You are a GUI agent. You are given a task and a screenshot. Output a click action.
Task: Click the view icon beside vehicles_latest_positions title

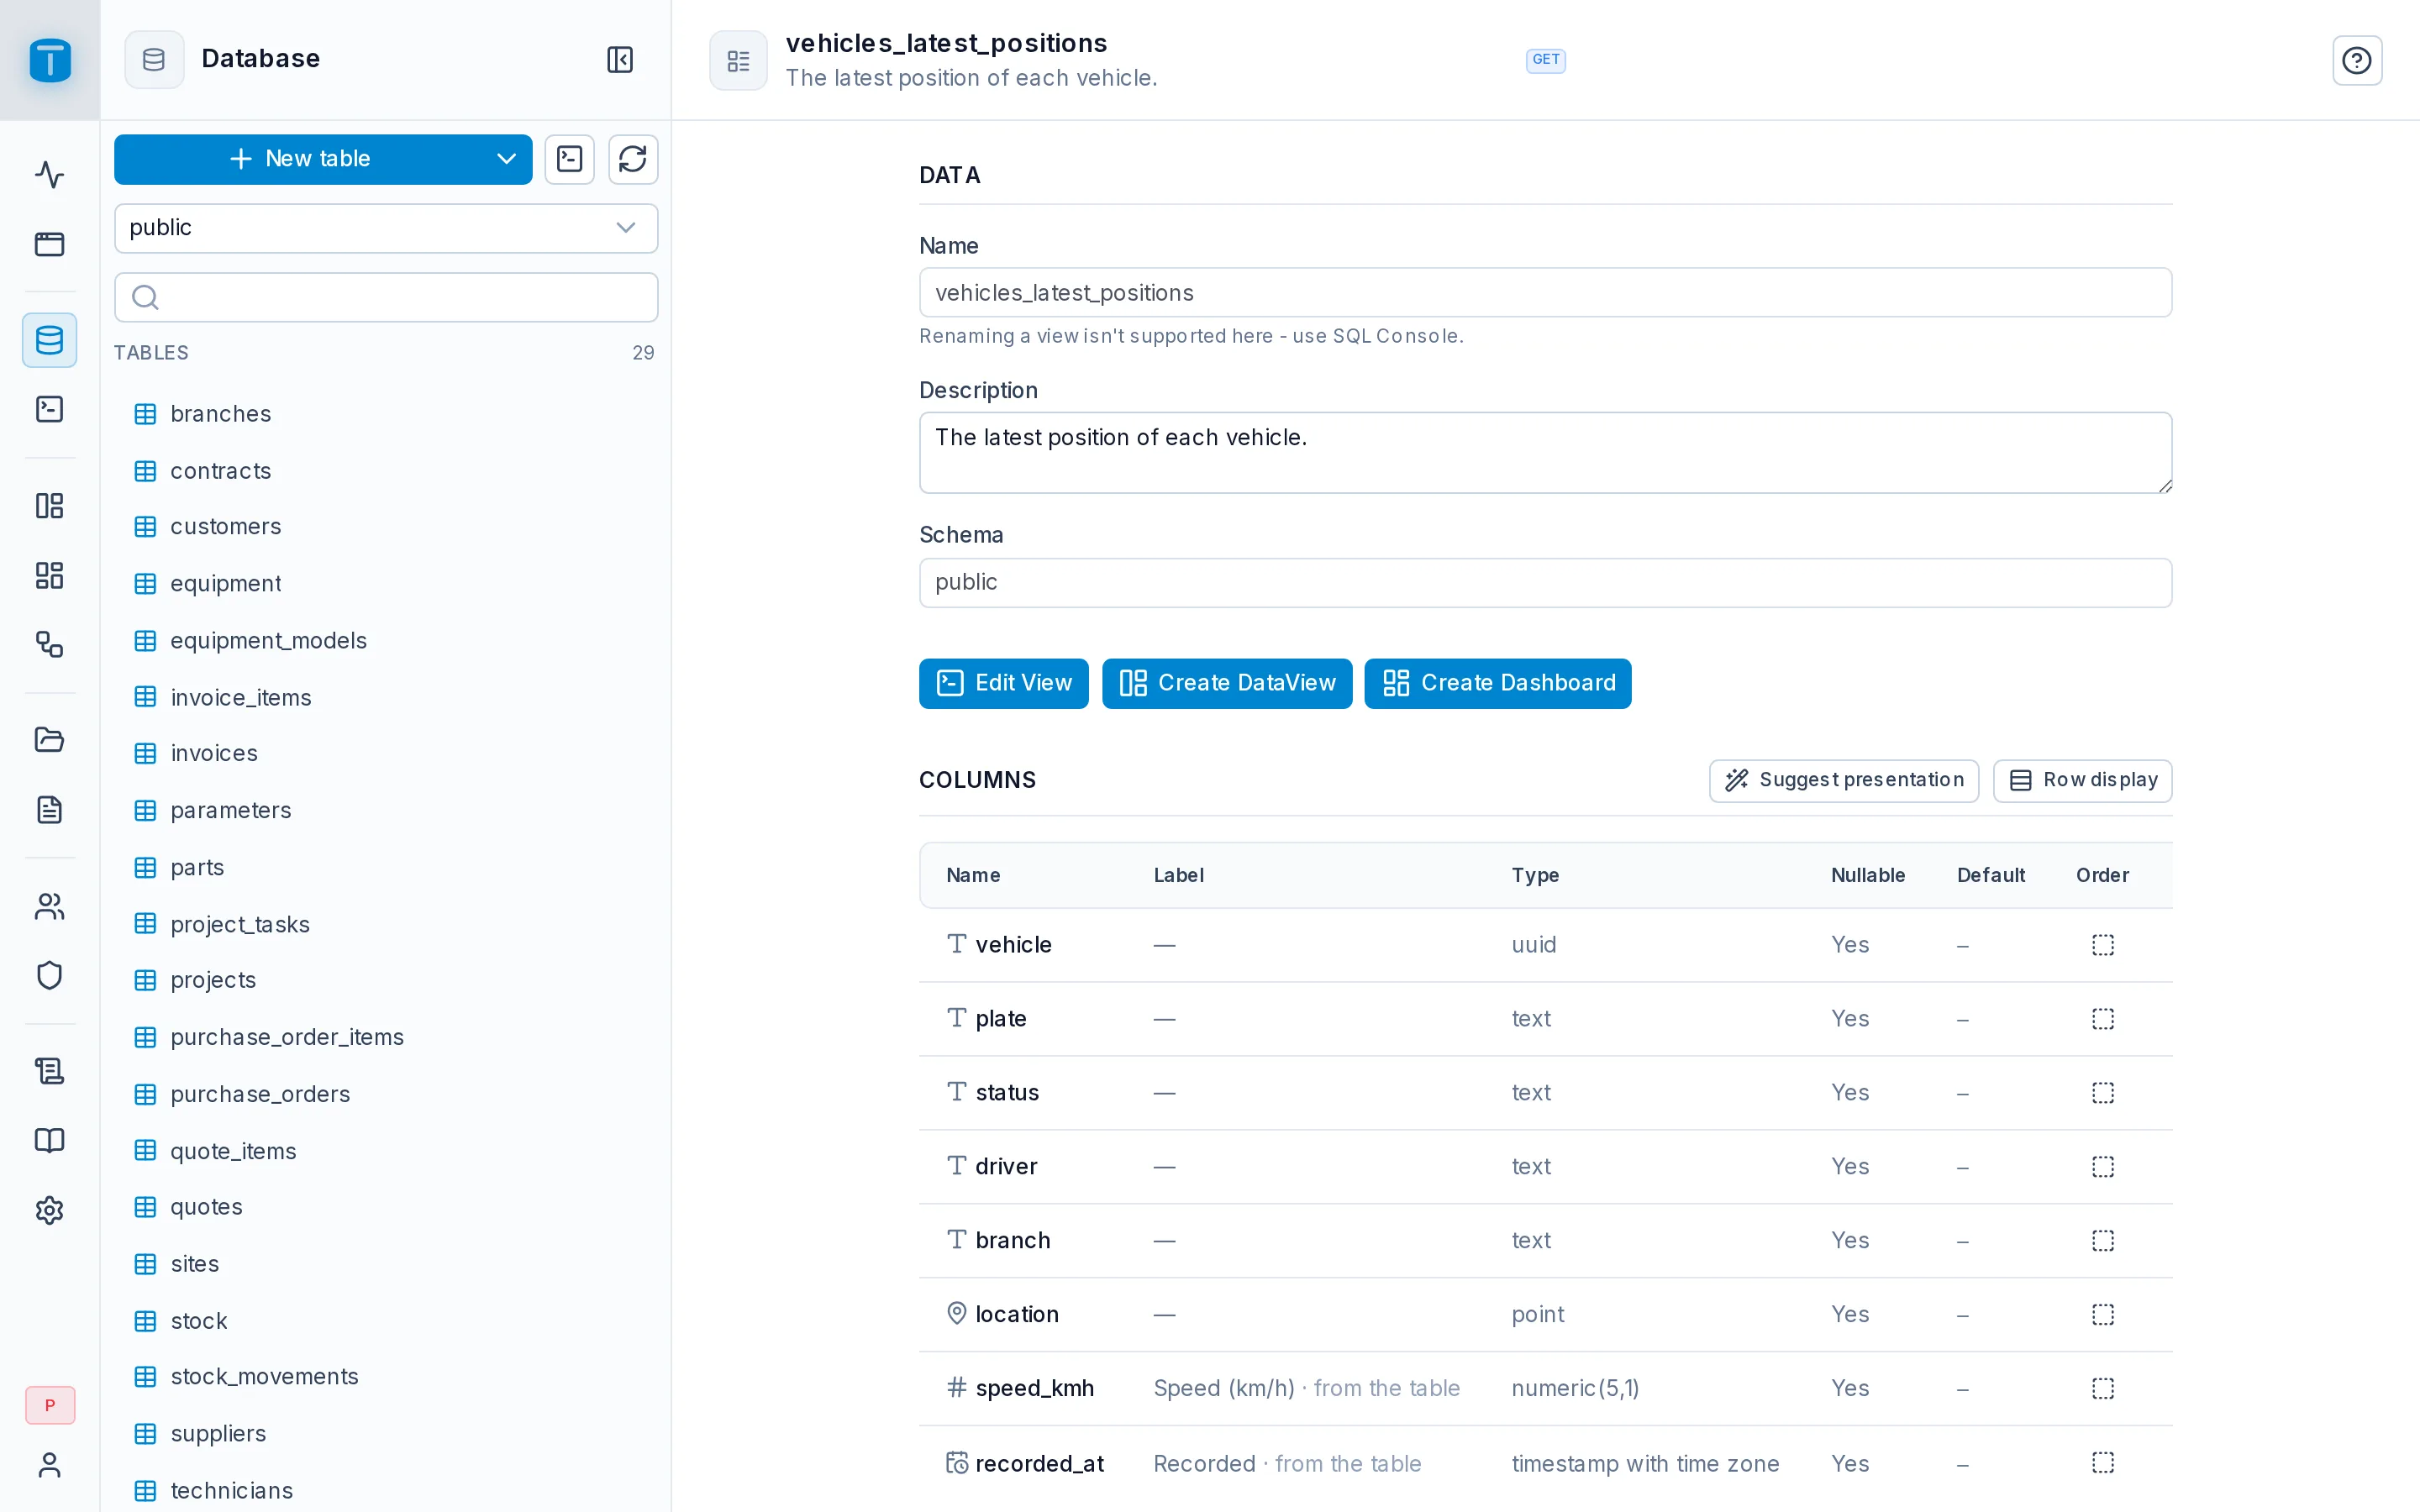[739, 61]
